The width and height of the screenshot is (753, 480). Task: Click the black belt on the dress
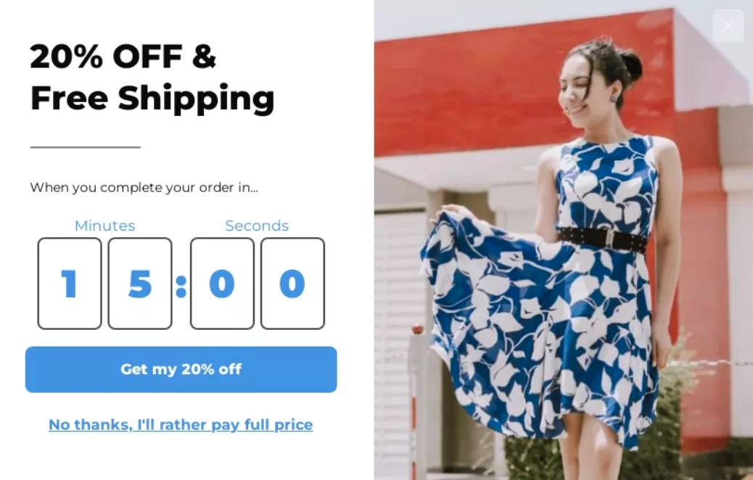(602, 239)
